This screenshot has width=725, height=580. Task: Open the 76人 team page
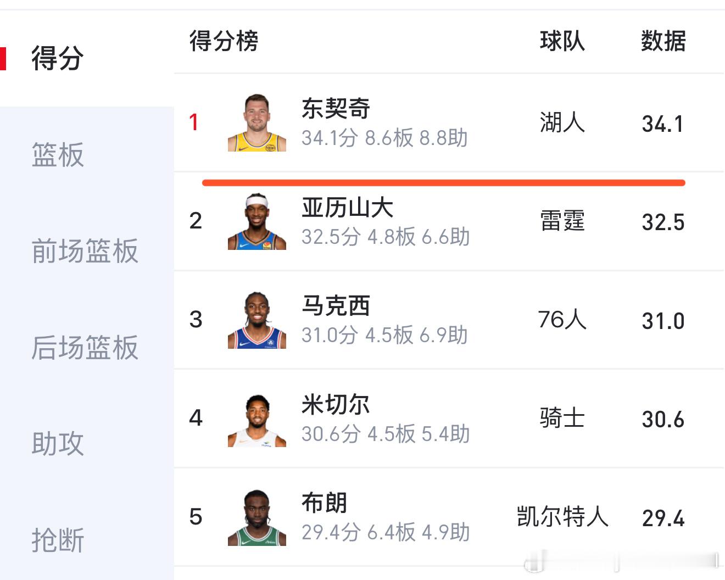pos(562,320)
